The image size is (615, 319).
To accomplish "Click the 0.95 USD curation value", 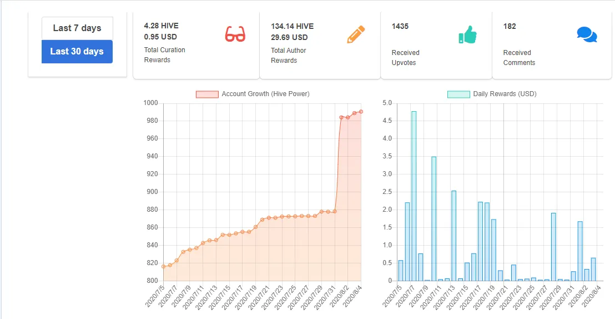I will [160, 37].
